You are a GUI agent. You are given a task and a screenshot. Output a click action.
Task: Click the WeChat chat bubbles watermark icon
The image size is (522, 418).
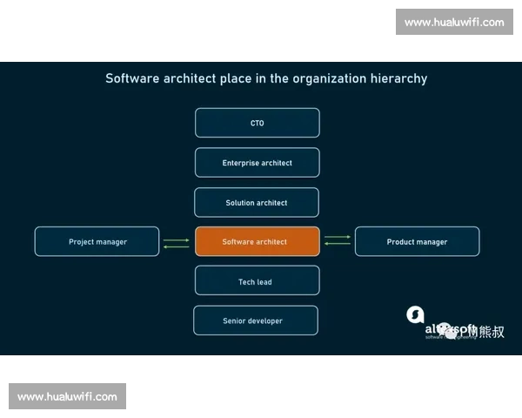coord(451,330)
